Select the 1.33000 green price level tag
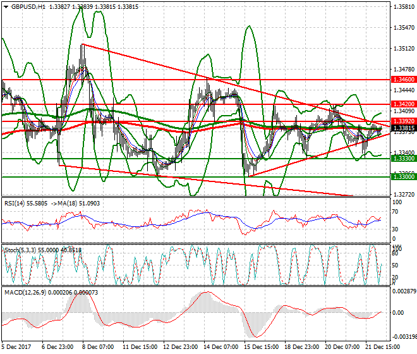The height and width of the screenshot is (354, 417). pyautogui.click(x=403, y=177)
